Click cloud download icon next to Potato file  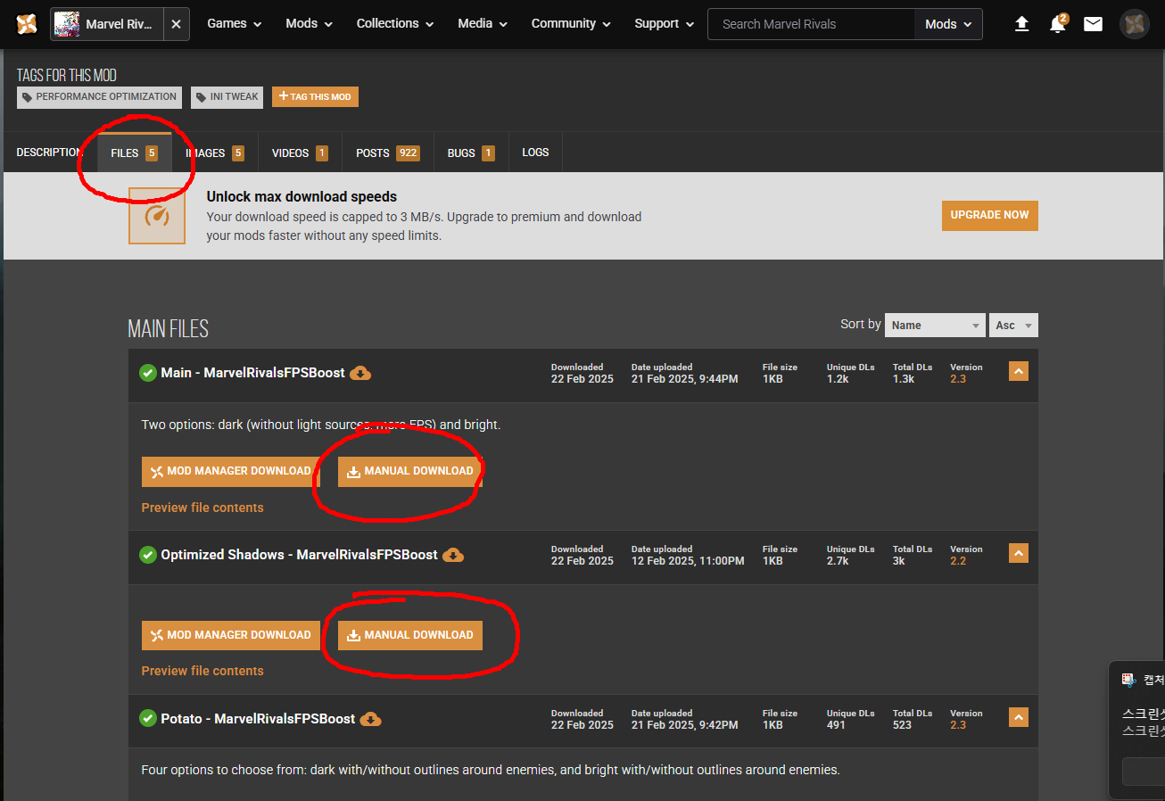[370, 719]
